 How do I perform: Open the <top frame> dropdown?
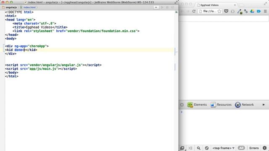(223, 148)
